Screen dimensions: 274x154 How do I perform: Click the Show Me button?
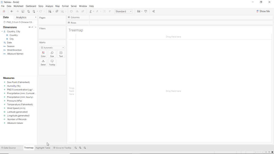pos(263,11)
